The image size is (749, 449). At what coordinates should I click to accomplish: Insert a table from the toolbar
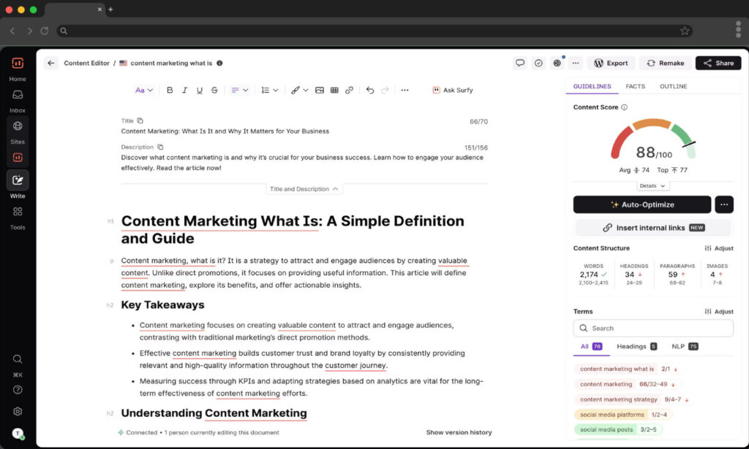[x=334, y=90]
